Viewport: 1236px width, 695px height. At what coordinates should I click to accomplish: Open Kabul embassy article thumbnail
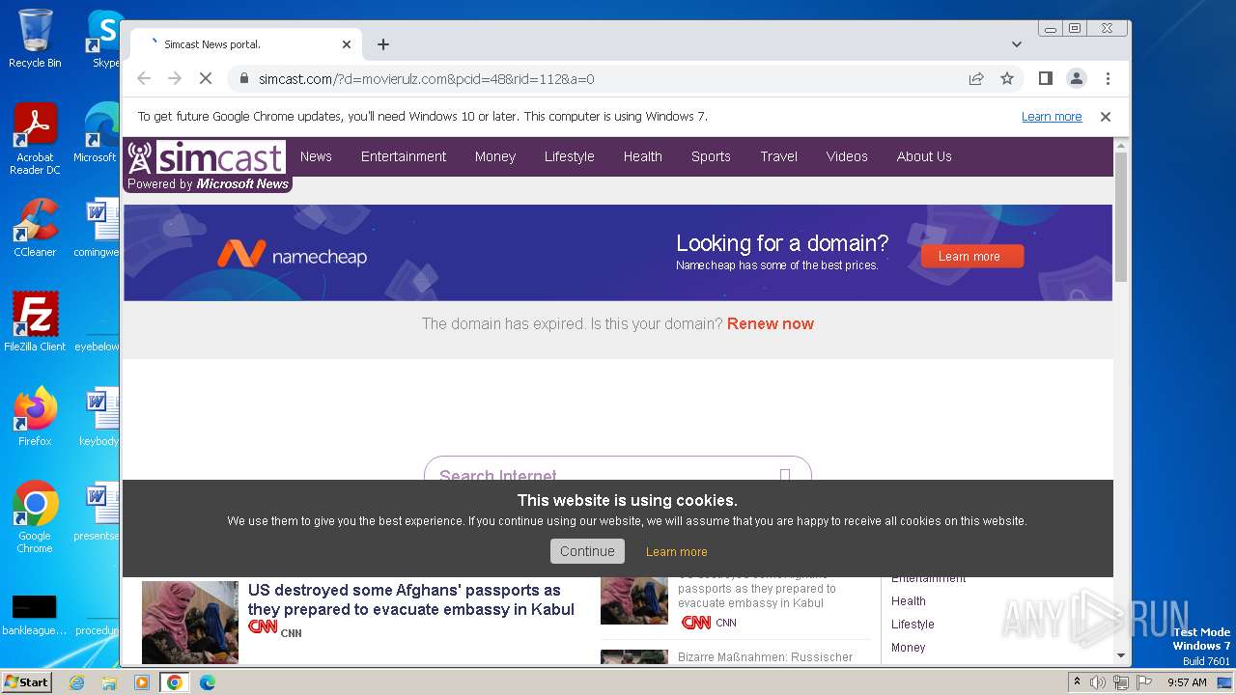click(x=190, y=623)
